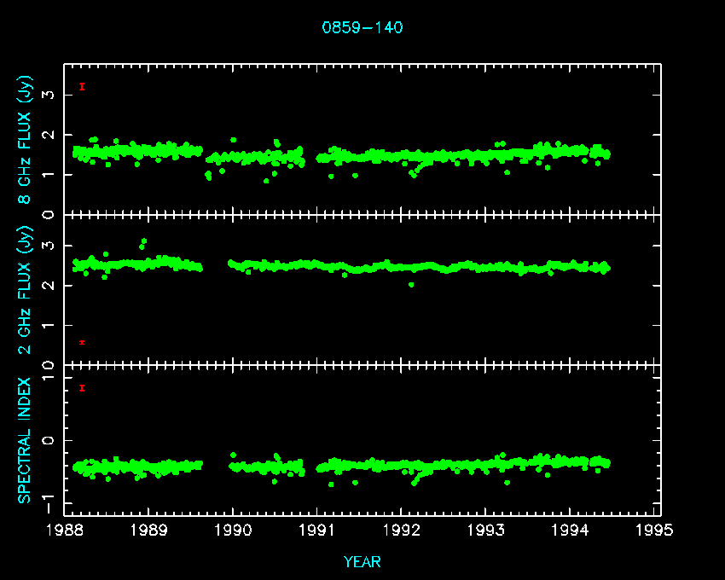Click the red error bar in the Spectral Index panel
Viewport: 725px width, 580px height.
82,388
